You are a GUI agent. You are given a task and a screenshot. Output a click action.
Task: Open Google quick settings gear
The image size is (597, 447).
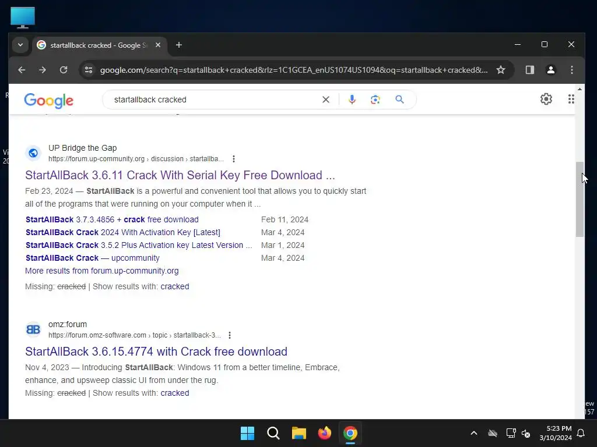coord(546,99)
